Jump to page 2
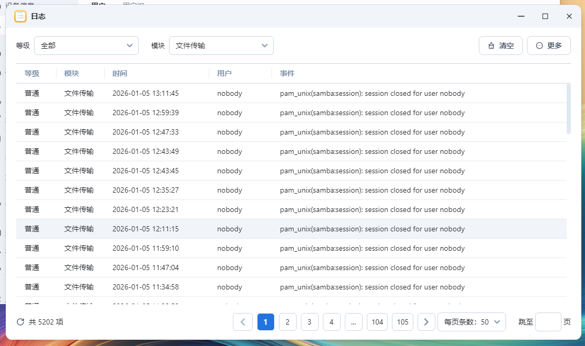The image size is (585, 346). [x=287, y=322]
